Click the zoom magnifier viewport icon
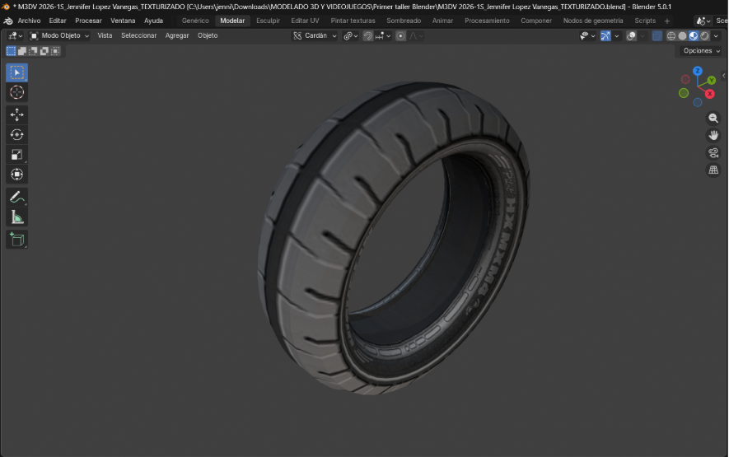 pyautogui.click(x=713, y=119)
